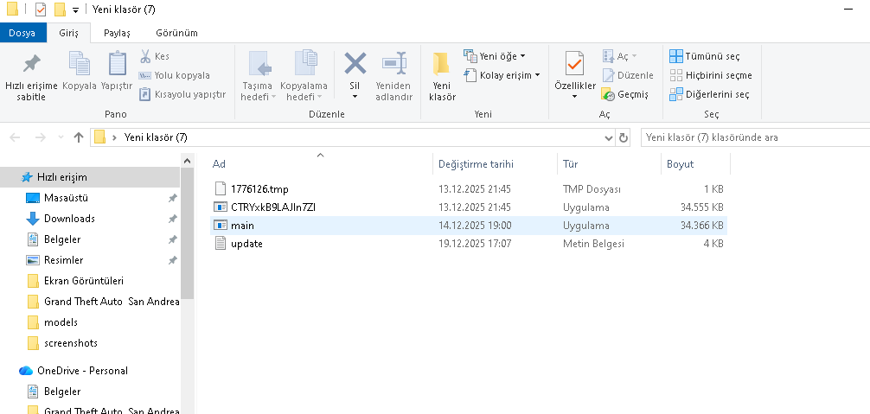Select the 1776126.tmp file icon
Image resolution: width=870 pixels, height=414 pixels.
[221, 189]
